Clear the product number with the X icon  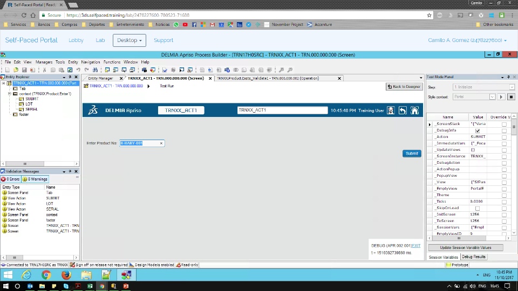tap(161, 143)
